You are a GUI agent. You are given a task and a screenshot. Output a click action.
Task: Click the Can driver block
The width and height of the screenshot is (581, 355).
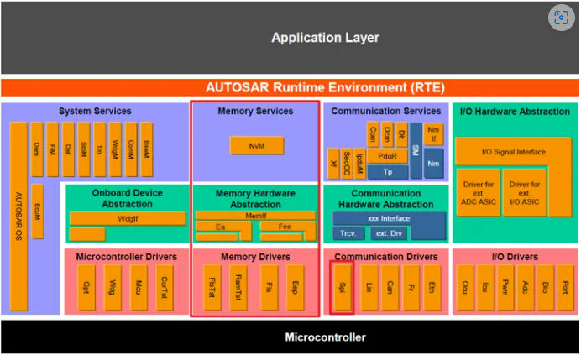click(390, 288)
